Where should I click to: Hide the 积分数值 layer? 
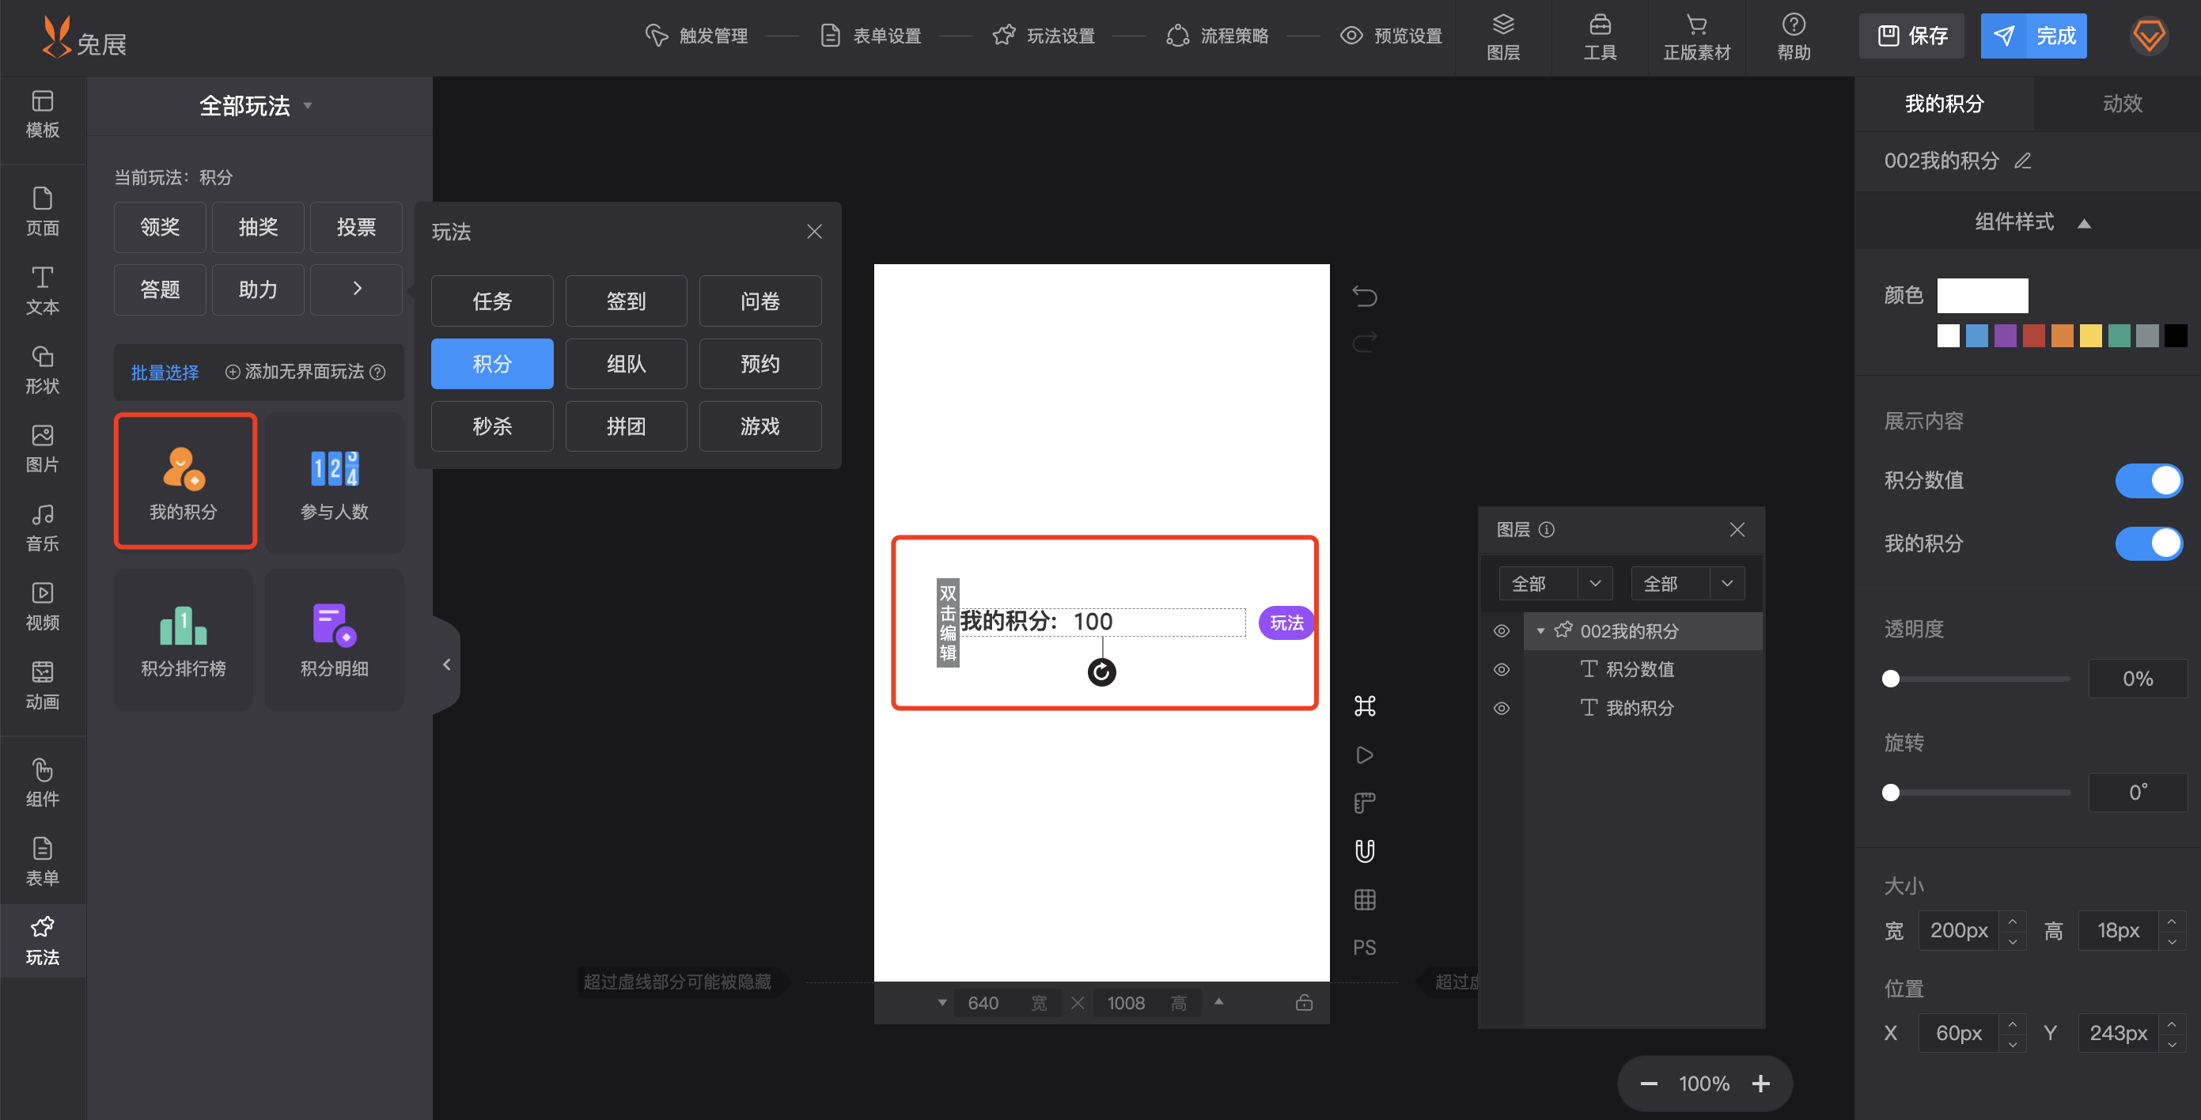pyautogui.click(x=1502, y=669)
